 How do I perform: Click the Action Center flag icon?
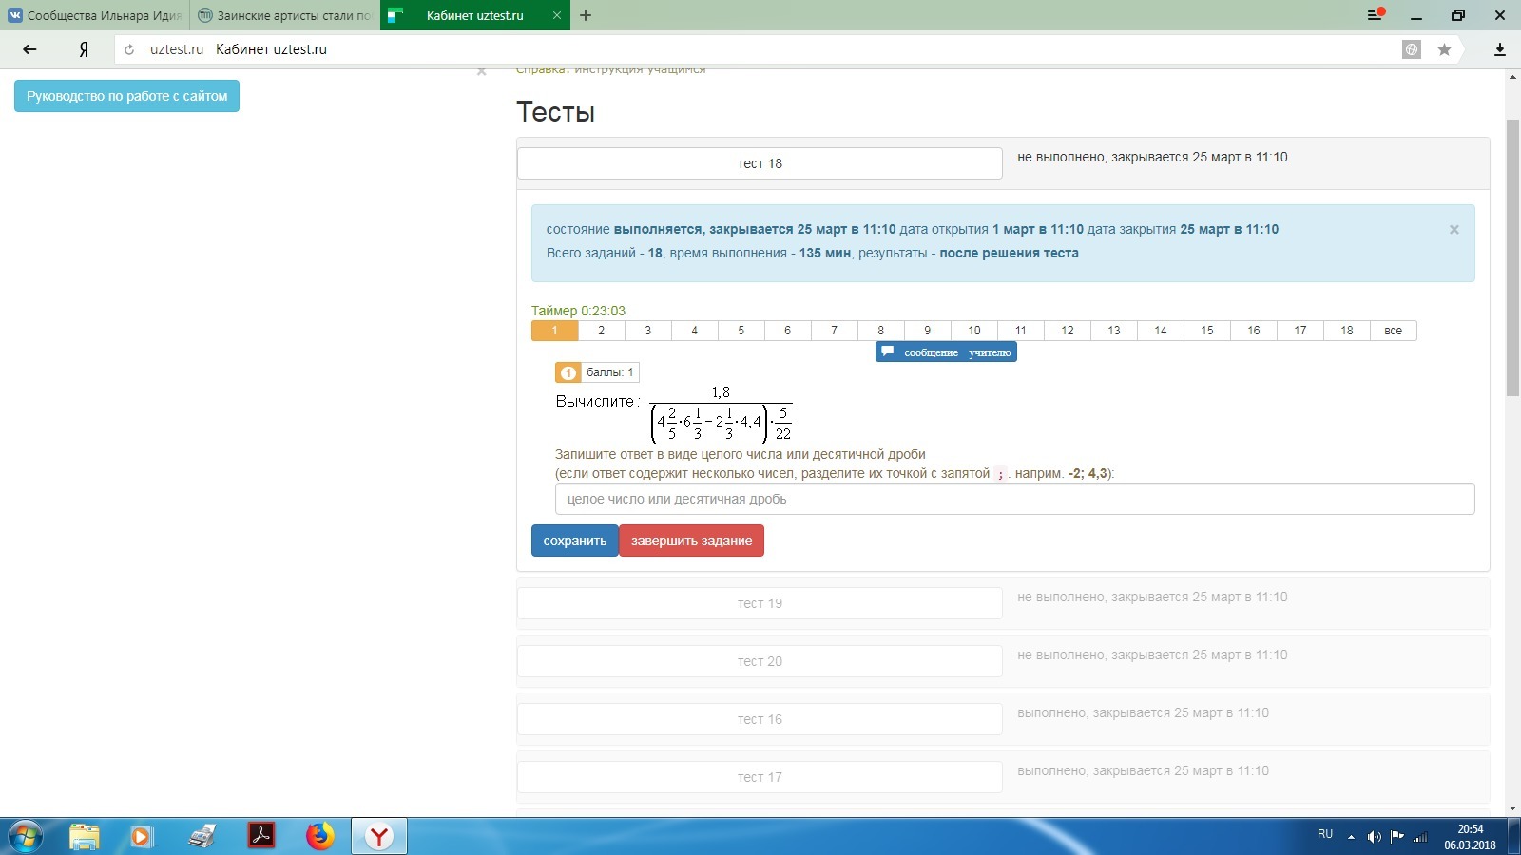[x=1396, y=837]
